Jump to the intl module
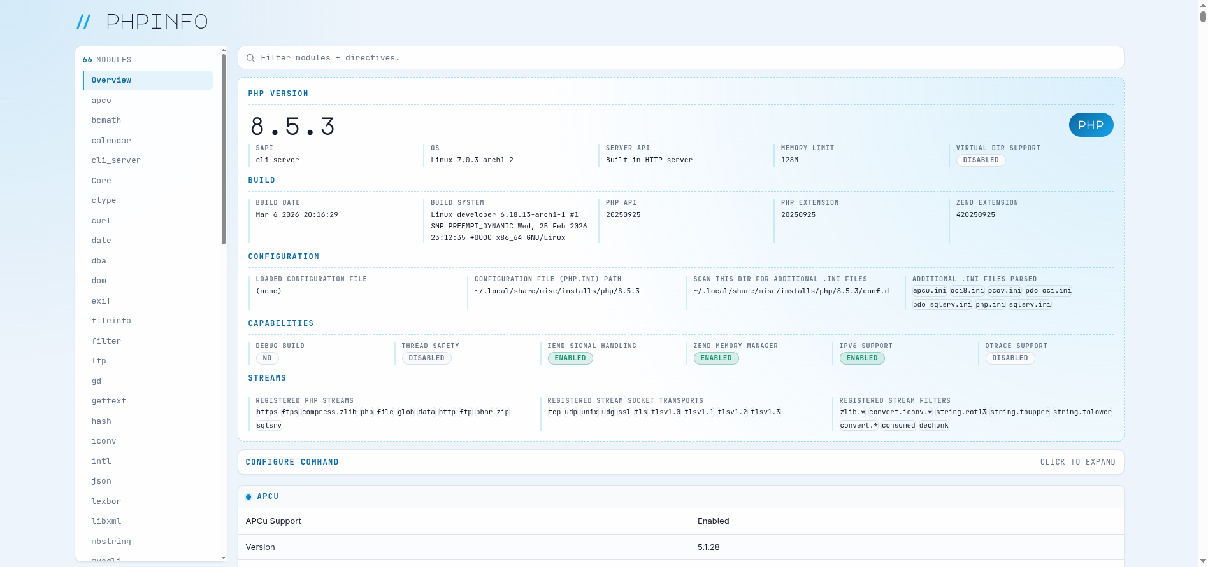1208x567 pixels. click(148, 461)
